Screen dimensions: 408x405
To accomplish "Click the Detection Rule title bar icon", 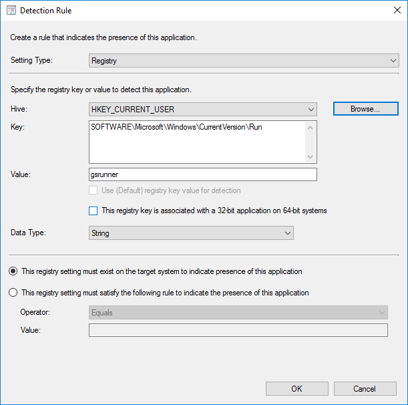I will tap(11, 11).
